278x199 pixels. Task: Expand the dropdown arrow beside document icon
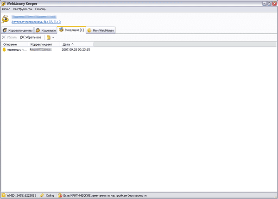pos(53,37)
